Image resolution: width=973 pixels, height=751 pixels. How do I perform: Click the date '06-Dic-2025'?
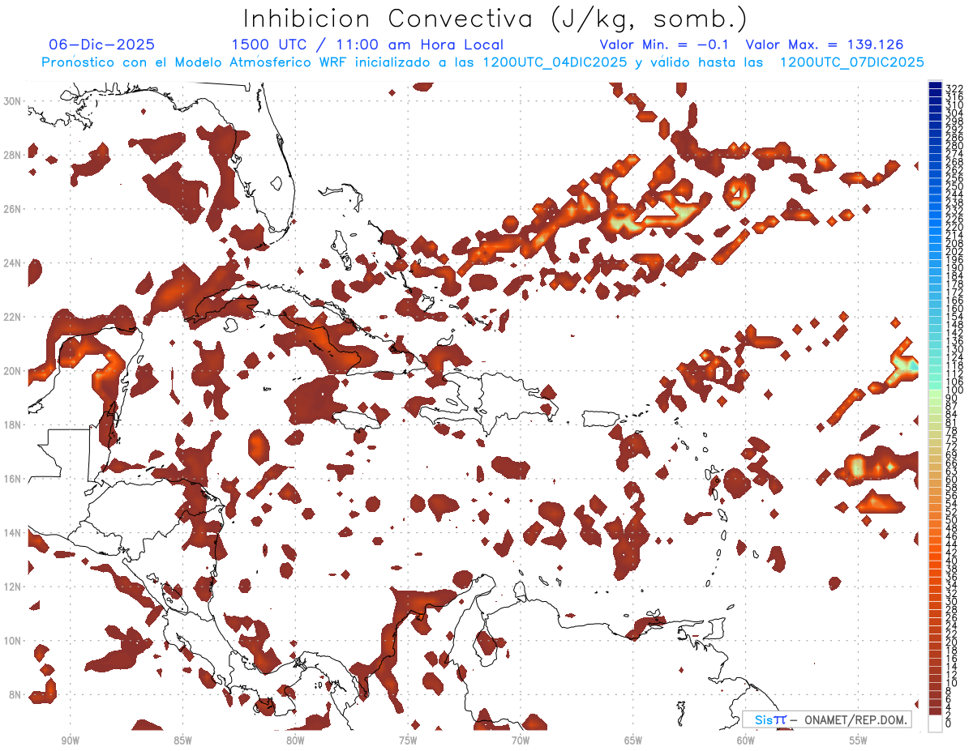pyautogui.click(x=101, y=45)
